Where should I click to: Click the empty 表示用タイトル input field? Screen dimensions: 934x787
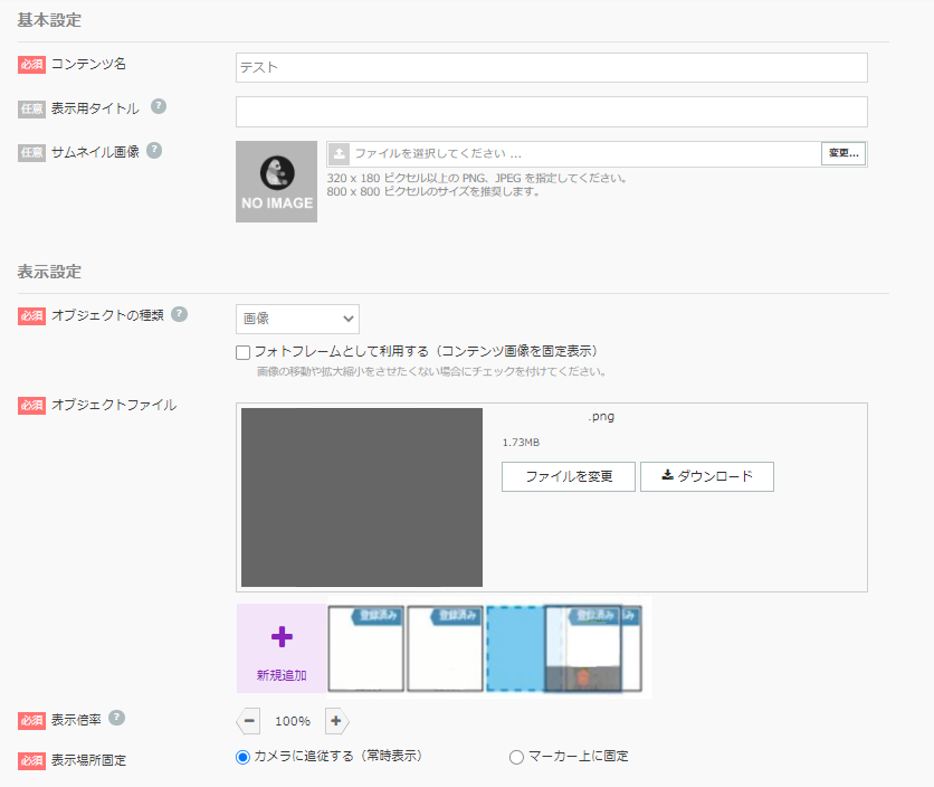point(551,112)
